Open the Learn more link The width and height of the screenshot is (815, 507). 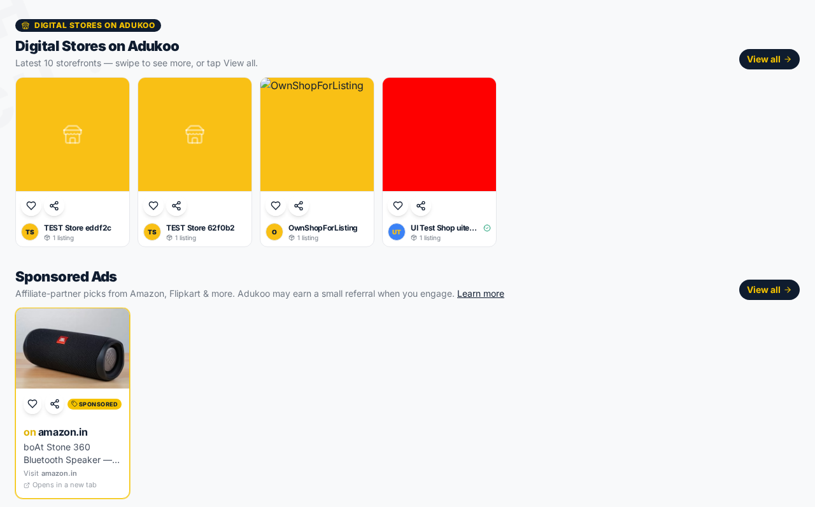481,294
